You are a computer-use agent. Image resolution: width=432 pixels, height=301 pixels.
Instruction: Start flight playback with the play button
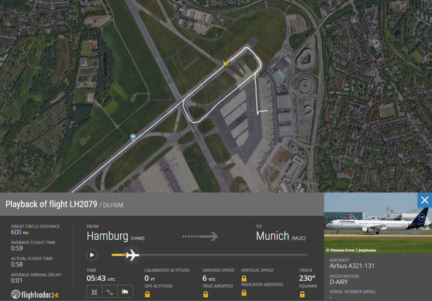tap(92, 255)
